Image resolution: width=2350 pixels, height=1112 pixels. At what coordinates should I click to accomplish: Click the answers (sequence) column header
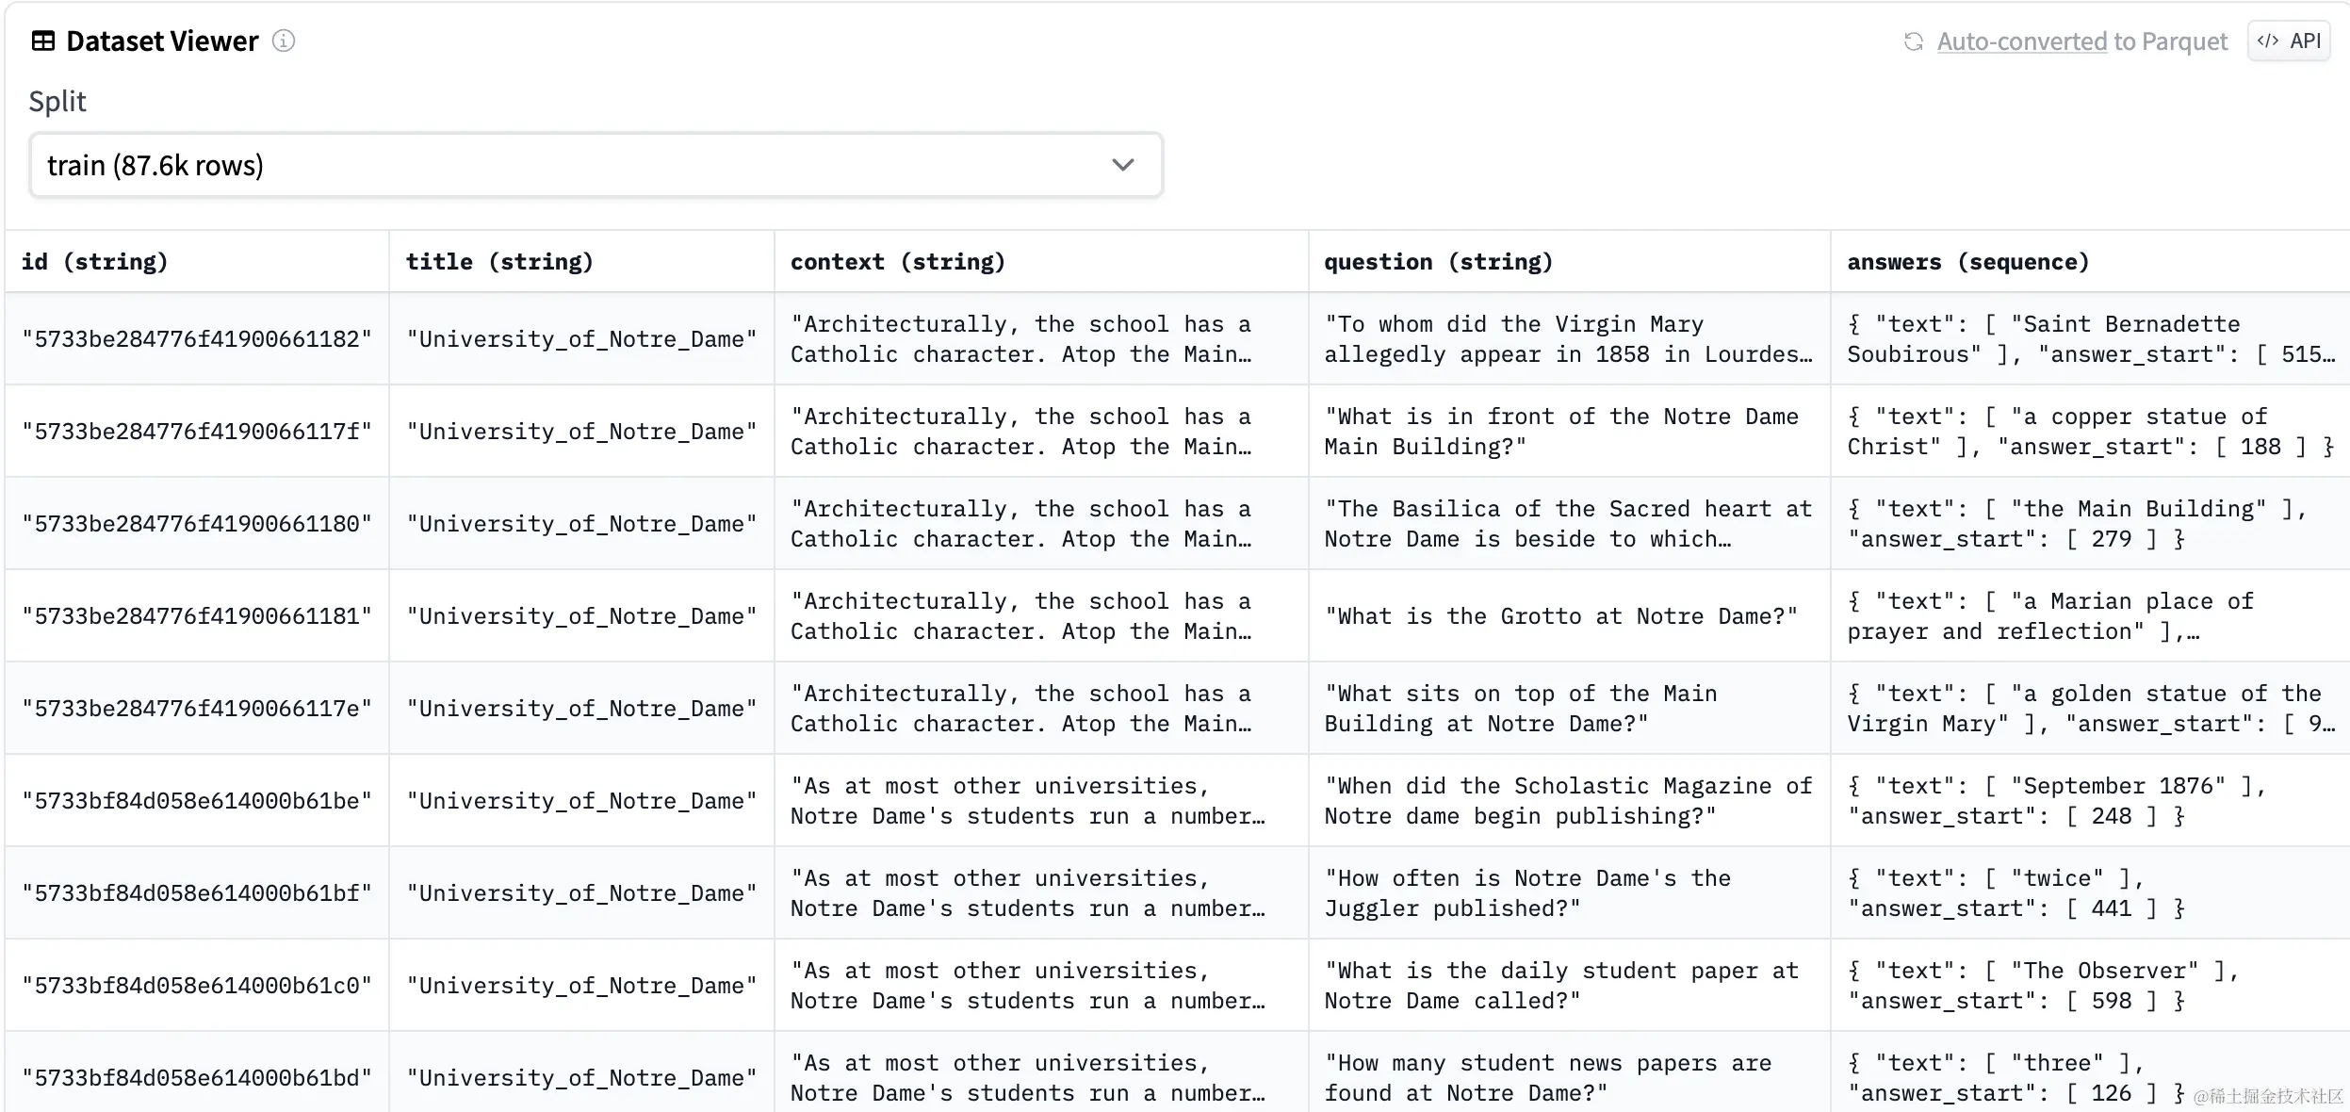pyautogui.click(x=1967, y=262)
